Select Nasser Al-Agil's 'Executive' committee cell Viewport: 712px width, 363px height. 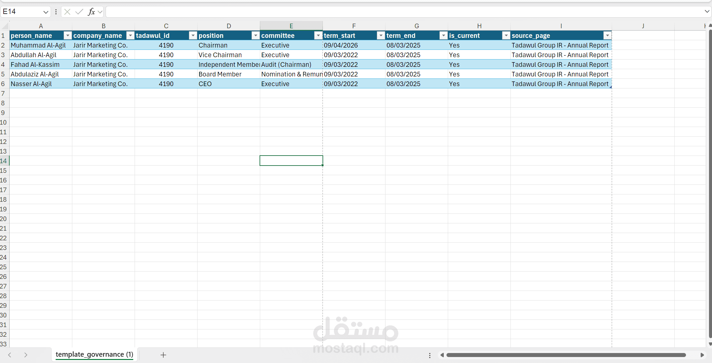tap(291, 84)
